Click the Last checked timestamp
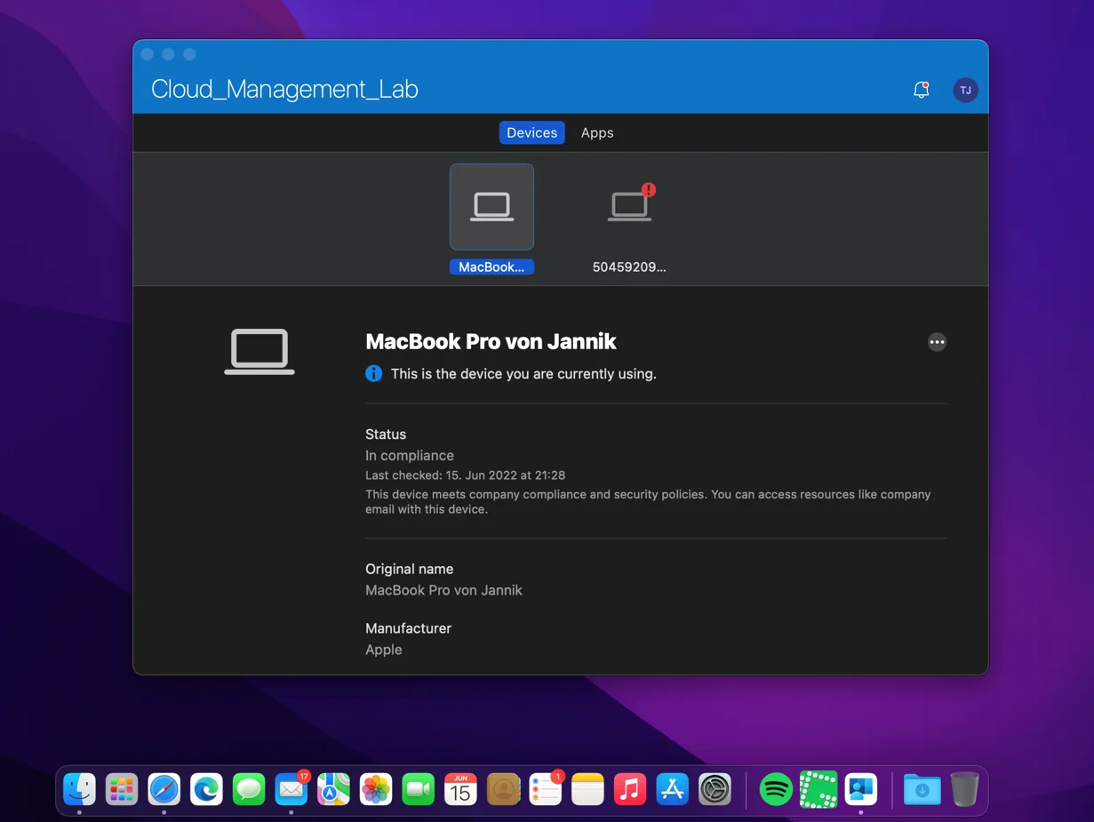This screenshot has width=1094, height=822. tap(465, 475)
